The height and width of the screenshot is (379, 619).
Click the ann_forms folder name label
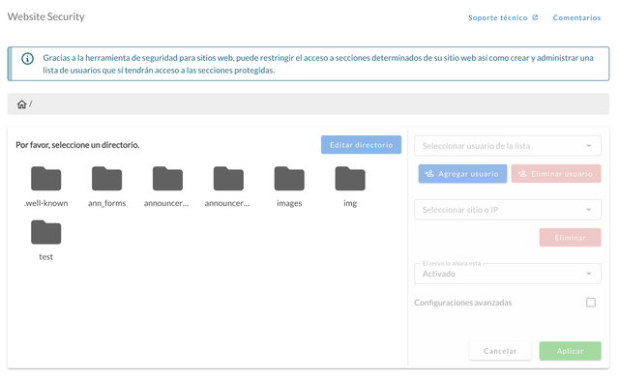[x=107, y=203]
